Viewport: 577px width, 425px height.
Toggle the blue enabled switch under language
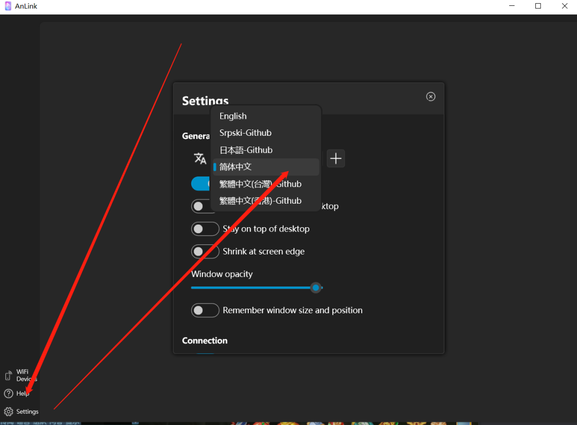[x=201, y=183]
